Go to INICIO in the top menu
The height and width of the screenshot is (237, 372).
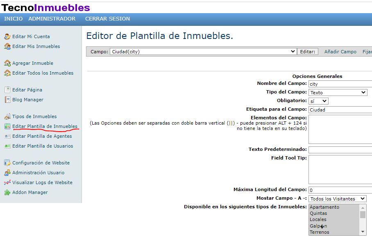(x=13, y=19)
